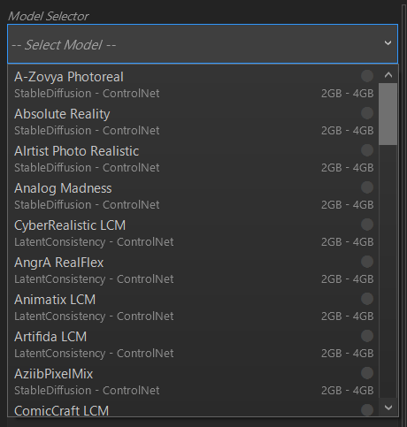Click the Select Model combo box field
407x427 pixels.
[x=203, y=44]
